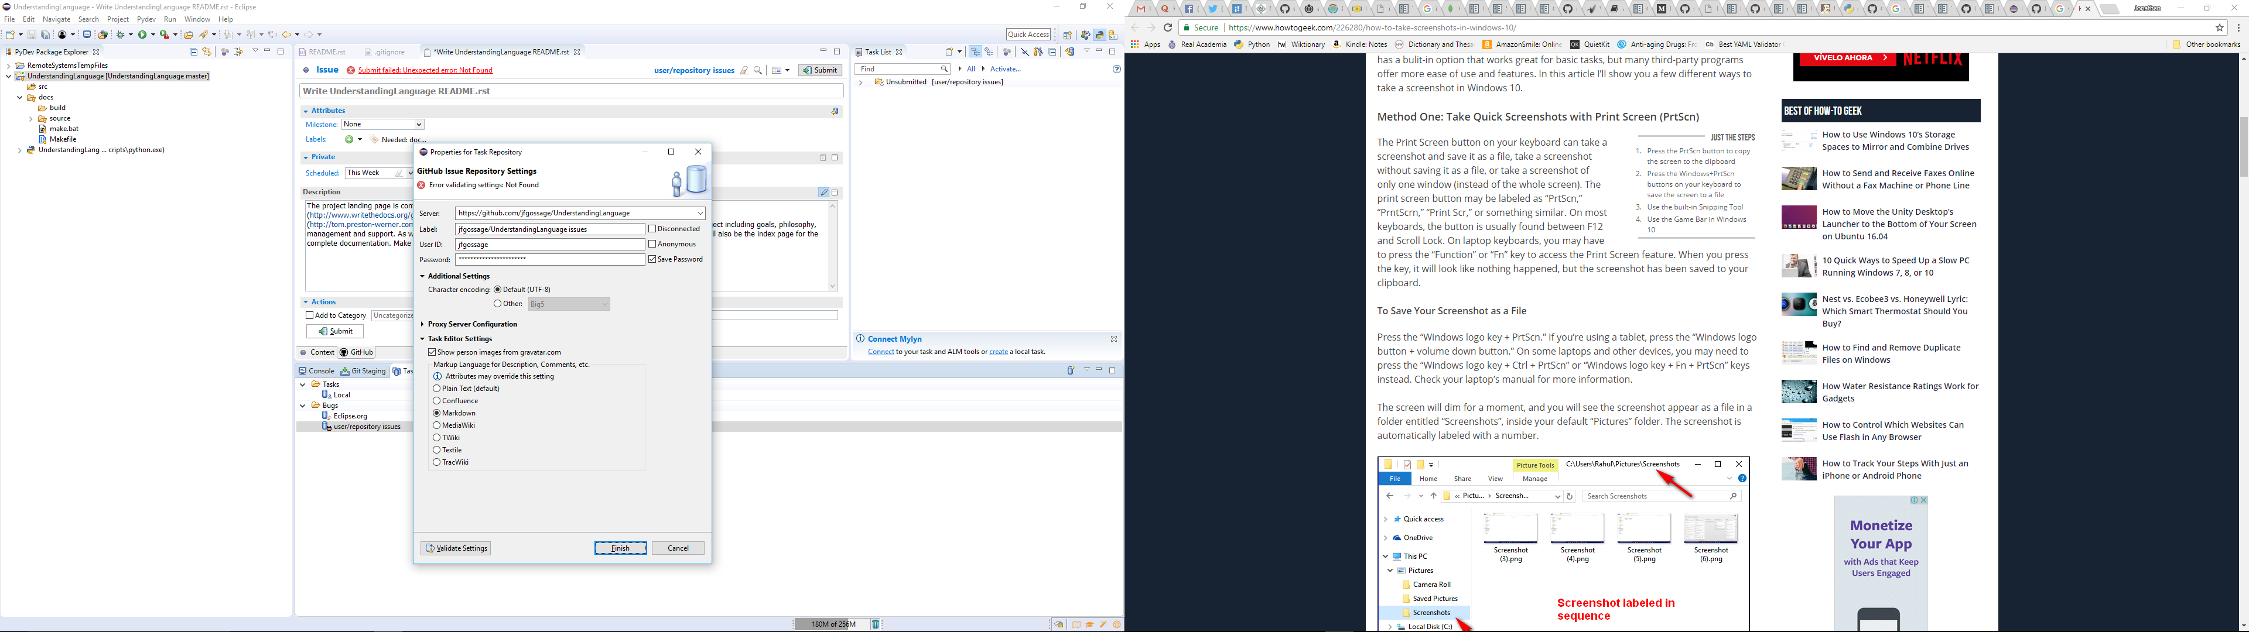Open the Chrome Apps shortcut
Image resolution: width=2249 pixels, height=632 pixels.
1146,44
